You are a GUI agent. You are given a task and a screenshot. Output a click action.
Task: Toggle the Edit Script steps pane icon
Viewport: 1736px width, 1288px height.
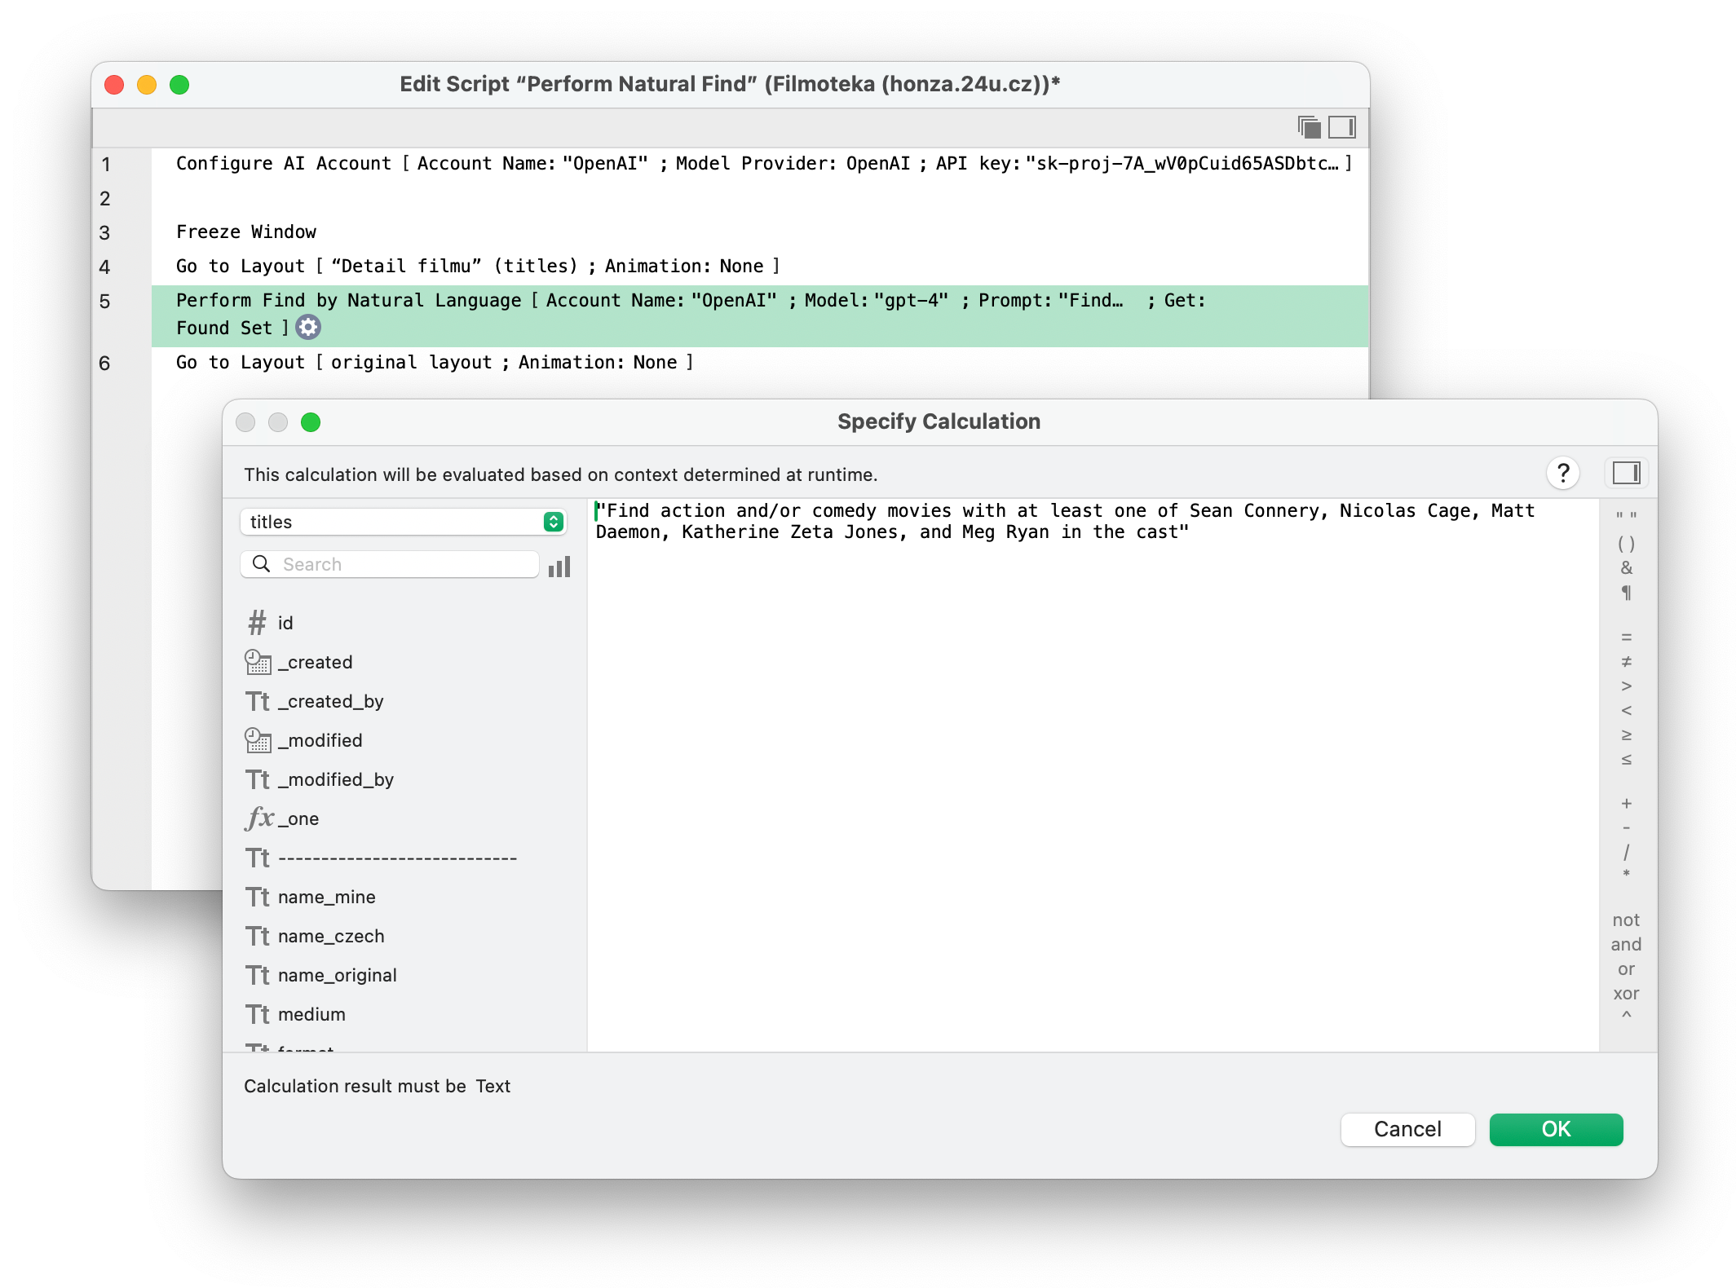1342,127
